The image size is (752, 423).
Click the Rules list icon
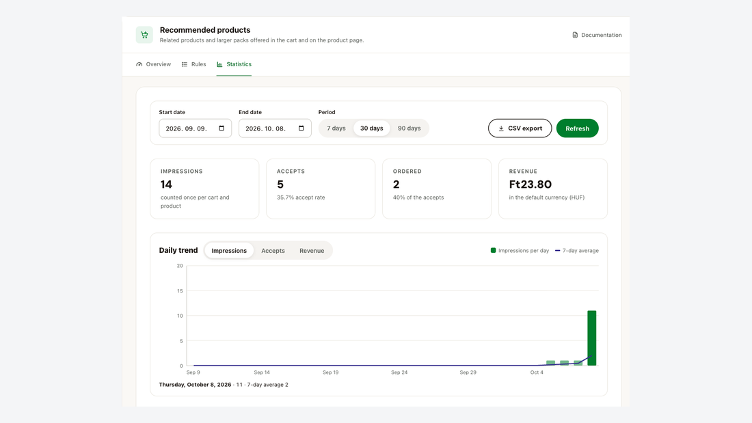pyautogui.click(x=185, y=64)
